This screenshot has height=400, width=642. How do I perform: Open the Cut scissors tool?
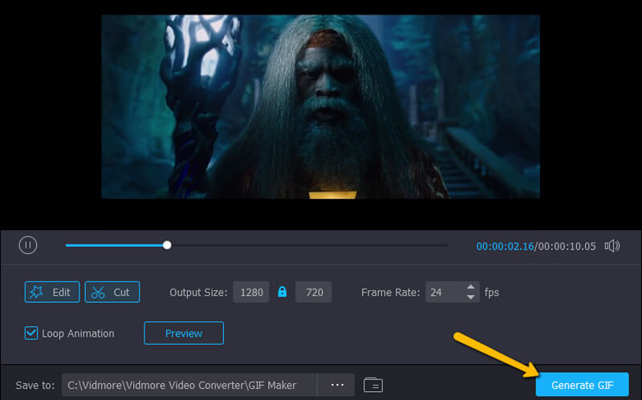click(x=112, y=292)
